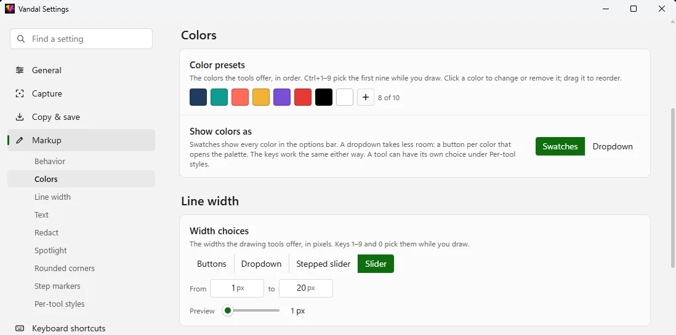Click the Capture crosshair icon

(20, 93)
